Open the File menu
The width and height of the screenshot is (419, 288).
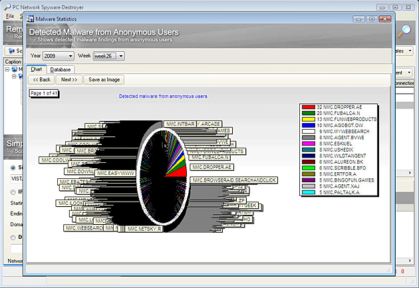tap(10, 15)
